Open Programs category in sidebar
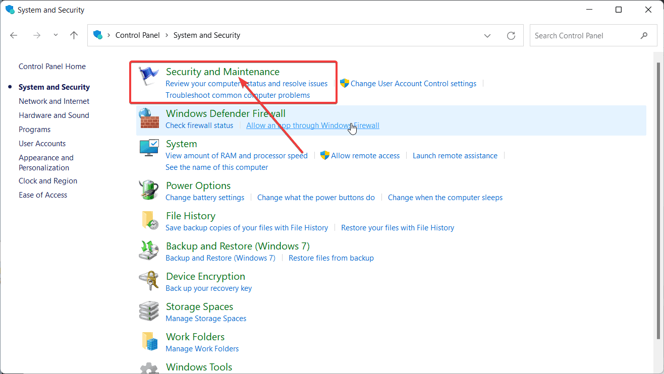The image size is (664, 374). pyautogui.click(x=35, y=130)
